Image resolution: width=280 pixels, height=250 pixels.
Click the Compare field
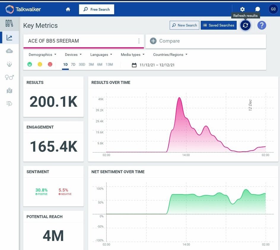click(206, 41)
